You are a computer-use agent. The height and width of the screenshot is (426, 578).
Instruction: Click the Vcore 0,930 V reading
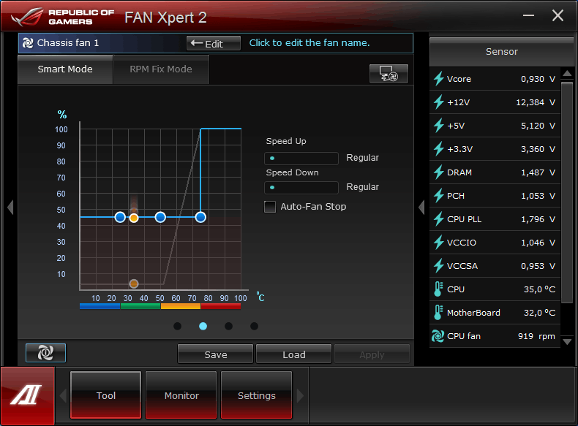538,79
